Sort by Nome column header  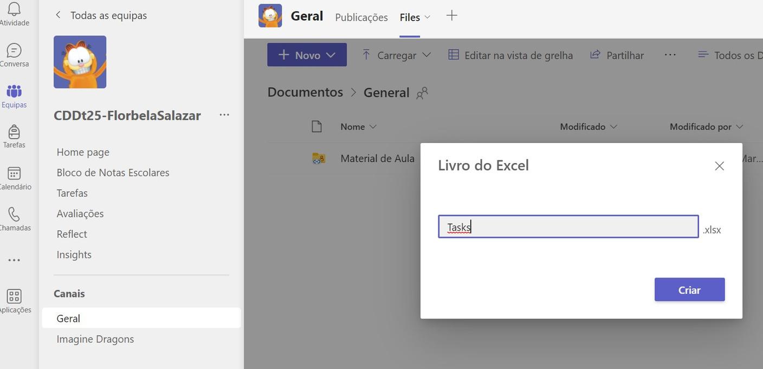[x=358, y=127]
